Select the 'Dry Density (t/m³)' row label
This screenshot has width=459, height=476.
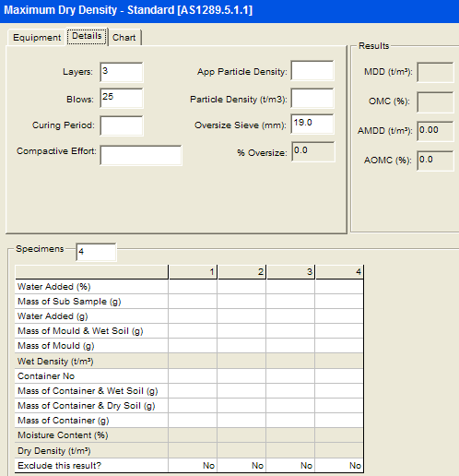point(54,451)
